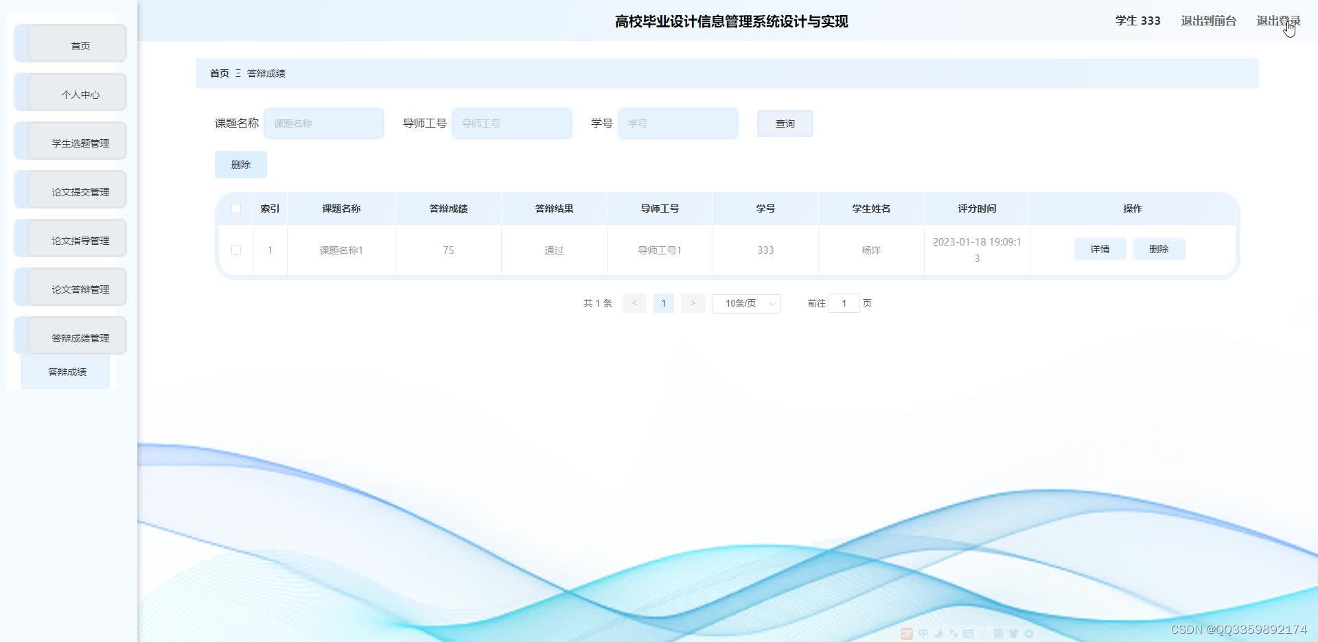1318x642 pixels.
Task: Click 退出到前台 in the header
Action: [1208, 21]
